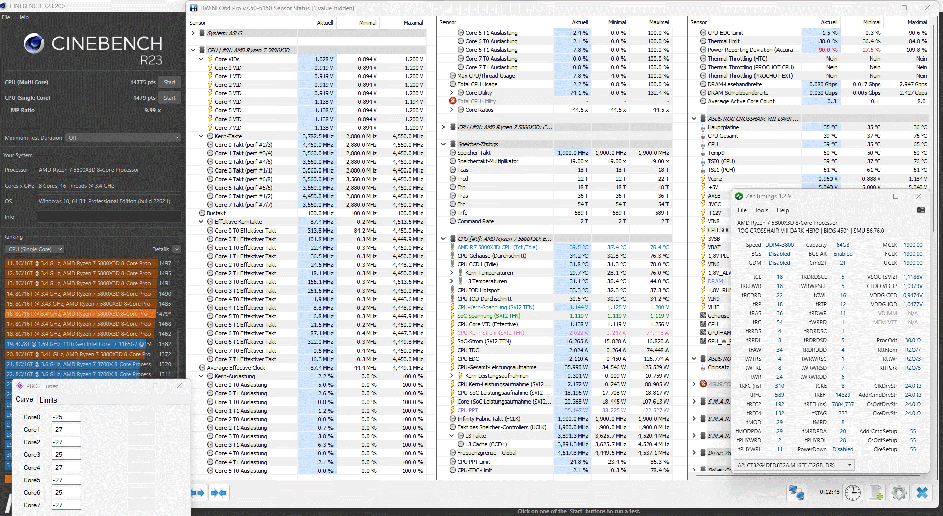Click the HWiNFO64 title bar app icon
The height and width of the screenshot is (516, 943).
(194, 8)
